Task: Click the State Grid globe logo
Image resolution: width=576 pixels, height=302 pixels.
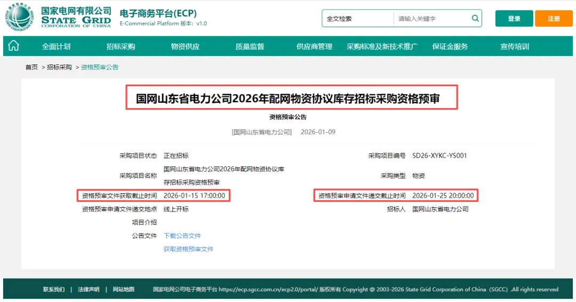Action: coord(20,17)
